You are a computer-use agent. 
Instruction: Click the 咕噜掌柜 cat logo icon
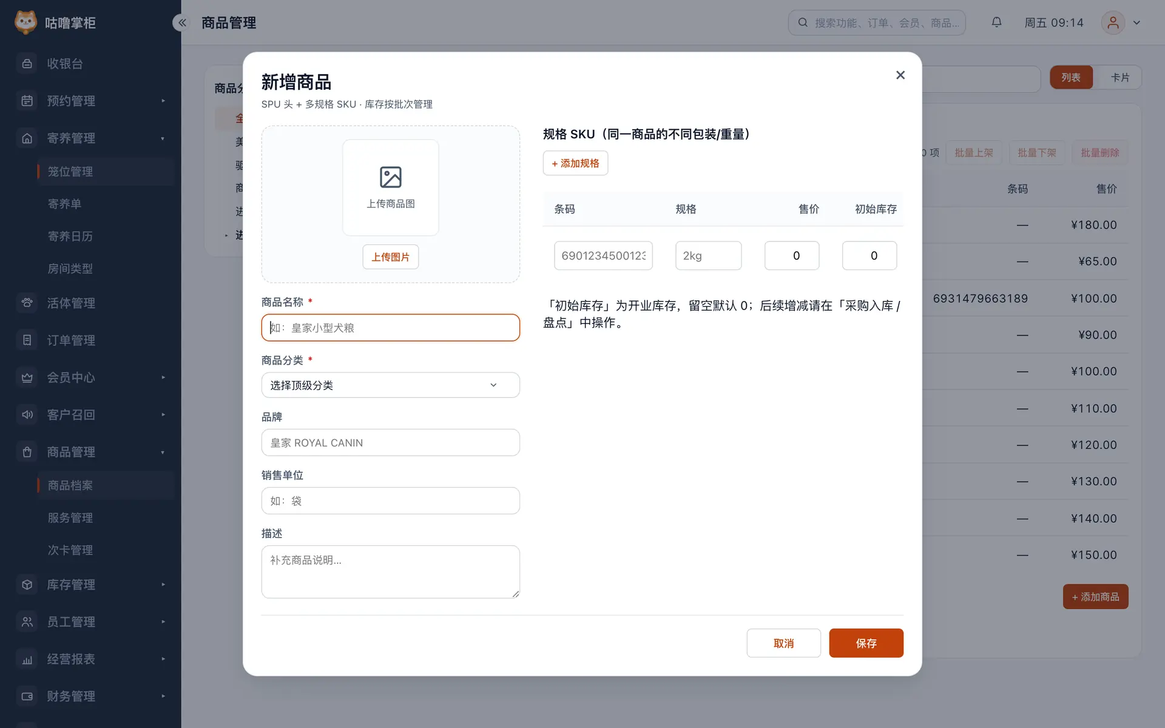[25, 22]
